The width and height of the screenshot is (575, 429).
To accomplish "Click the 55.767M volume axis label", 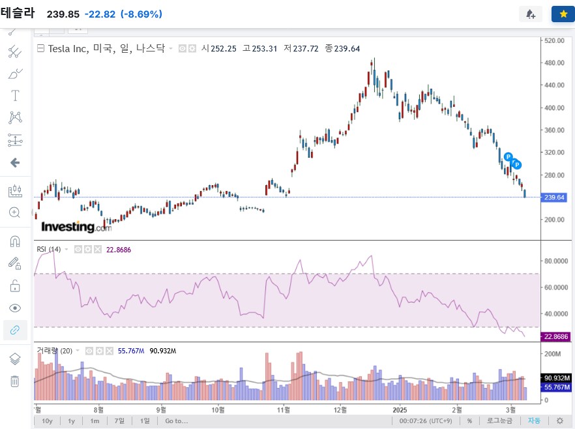I will [556, 387].
